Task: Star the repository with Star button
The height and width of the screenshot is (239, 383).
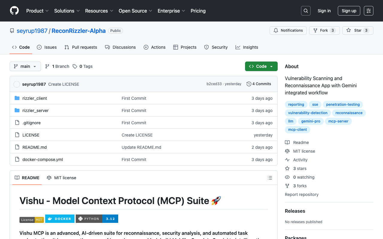Action: [358, 30]
